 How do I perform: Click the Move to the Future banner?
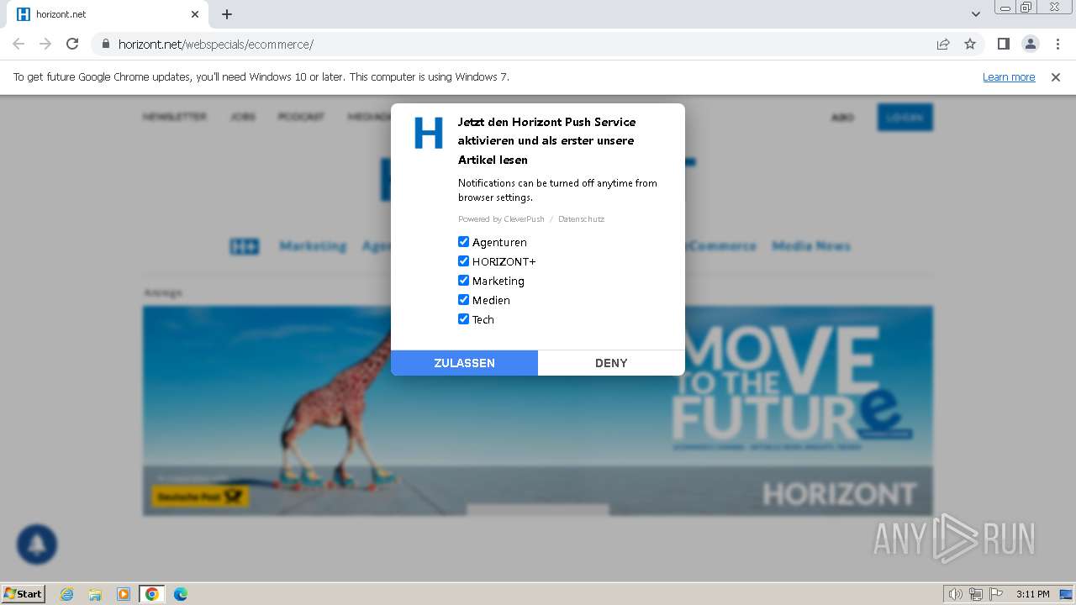(x=538, y=410)
